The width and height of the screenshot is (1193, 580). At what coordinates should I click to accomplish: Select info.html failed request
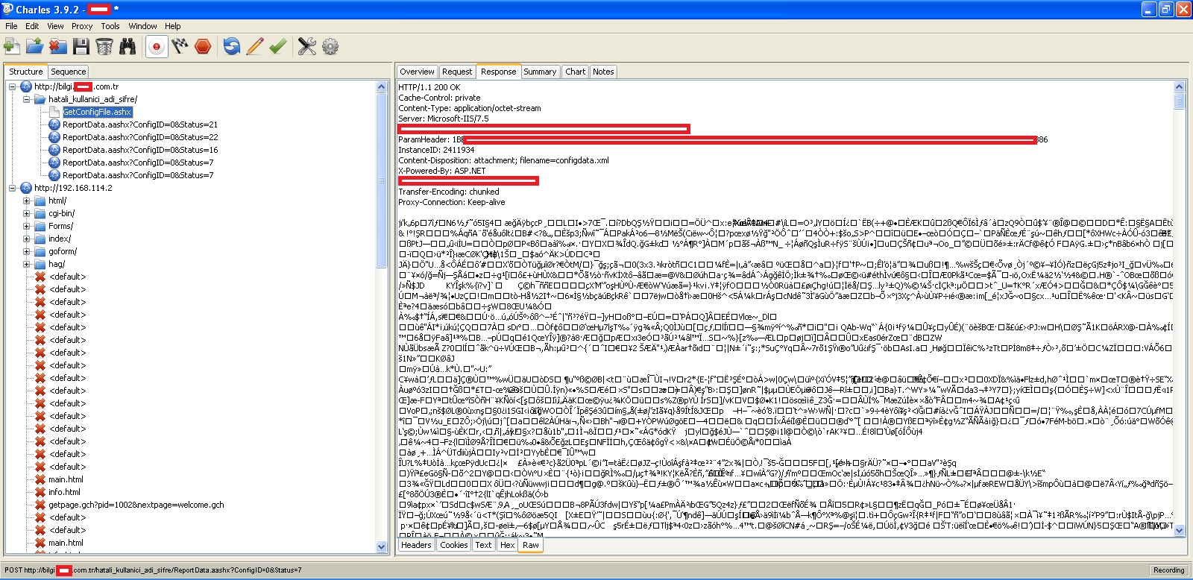64,492
